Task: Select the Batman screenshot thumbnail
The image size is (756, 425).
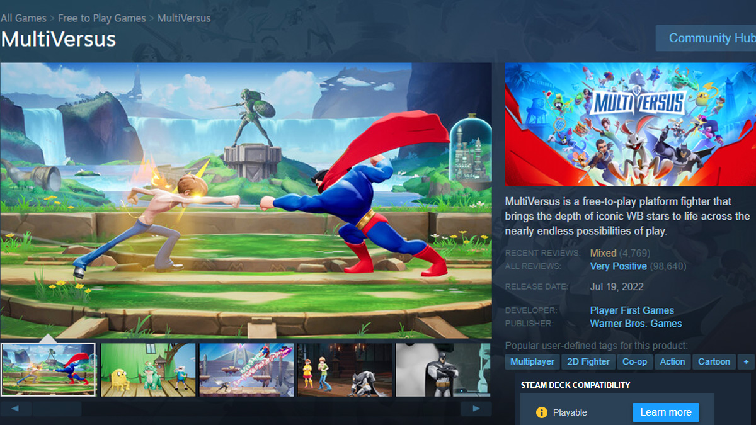Action: point(443,370)
